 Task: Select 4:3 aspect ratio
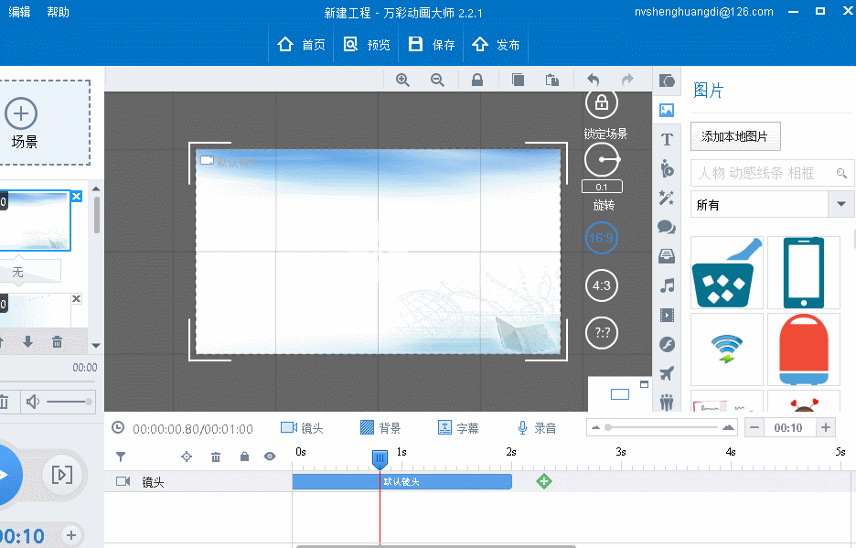click(x=601, y=285)
